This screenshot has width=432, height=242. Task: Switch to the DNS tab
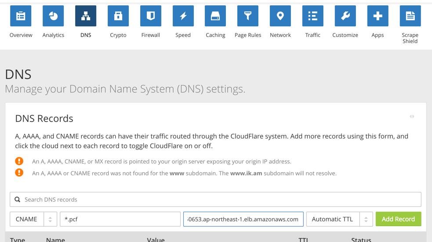(x=86, y=16)
